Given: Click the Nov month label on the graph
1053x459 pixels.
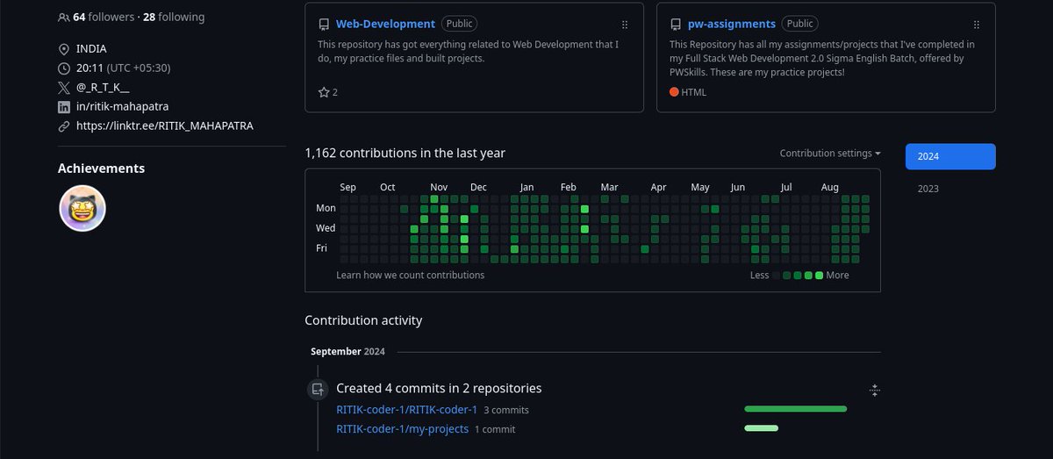Looking at the screenshot, I should click(439, 187).
